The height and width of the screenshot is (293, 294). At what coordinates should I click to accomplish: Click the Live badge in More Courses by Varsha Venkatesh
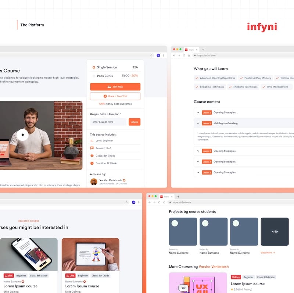coord(236,277)
